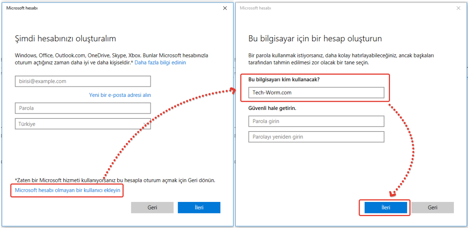Focus the Parola field under the email box
Screen dimensions: 468x228
[x=83, y=108]
